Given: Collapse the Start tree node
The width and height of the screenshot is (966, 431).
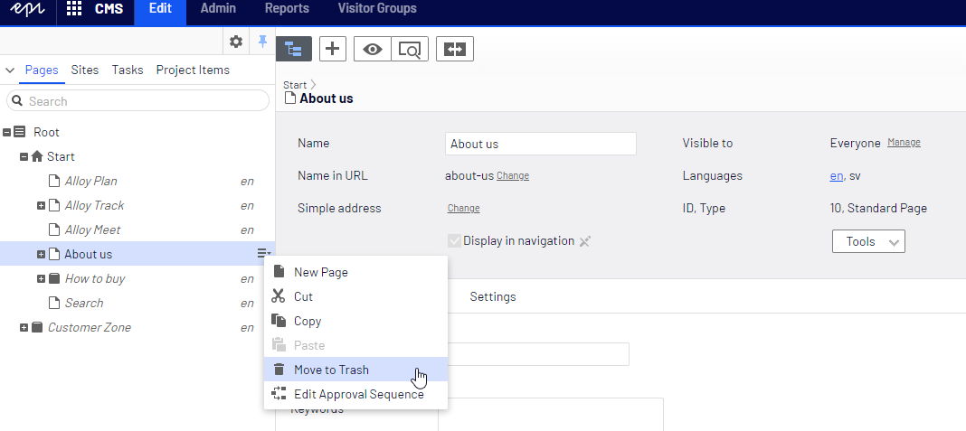Looking at the screenshot, I should click(x=24, y=157).
